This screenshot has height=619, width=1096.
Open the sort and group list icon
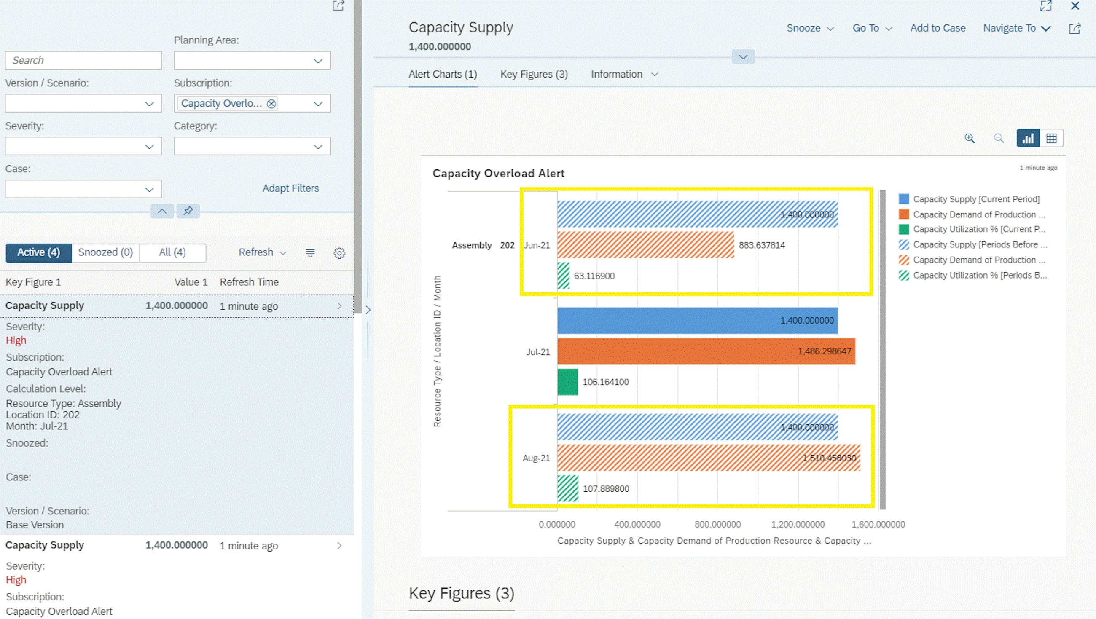point(310,253)
